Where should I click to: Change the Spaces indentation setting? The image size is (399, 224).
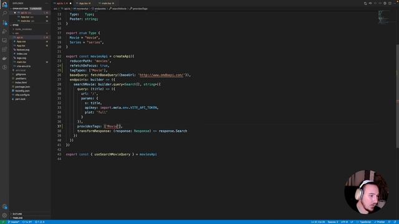333,222
